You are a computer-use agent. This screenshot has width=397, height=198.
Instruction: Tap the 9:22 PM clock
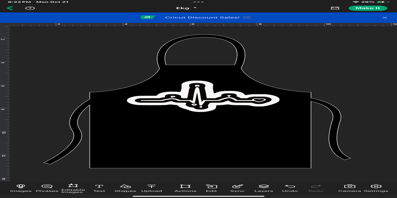[19, 2]
